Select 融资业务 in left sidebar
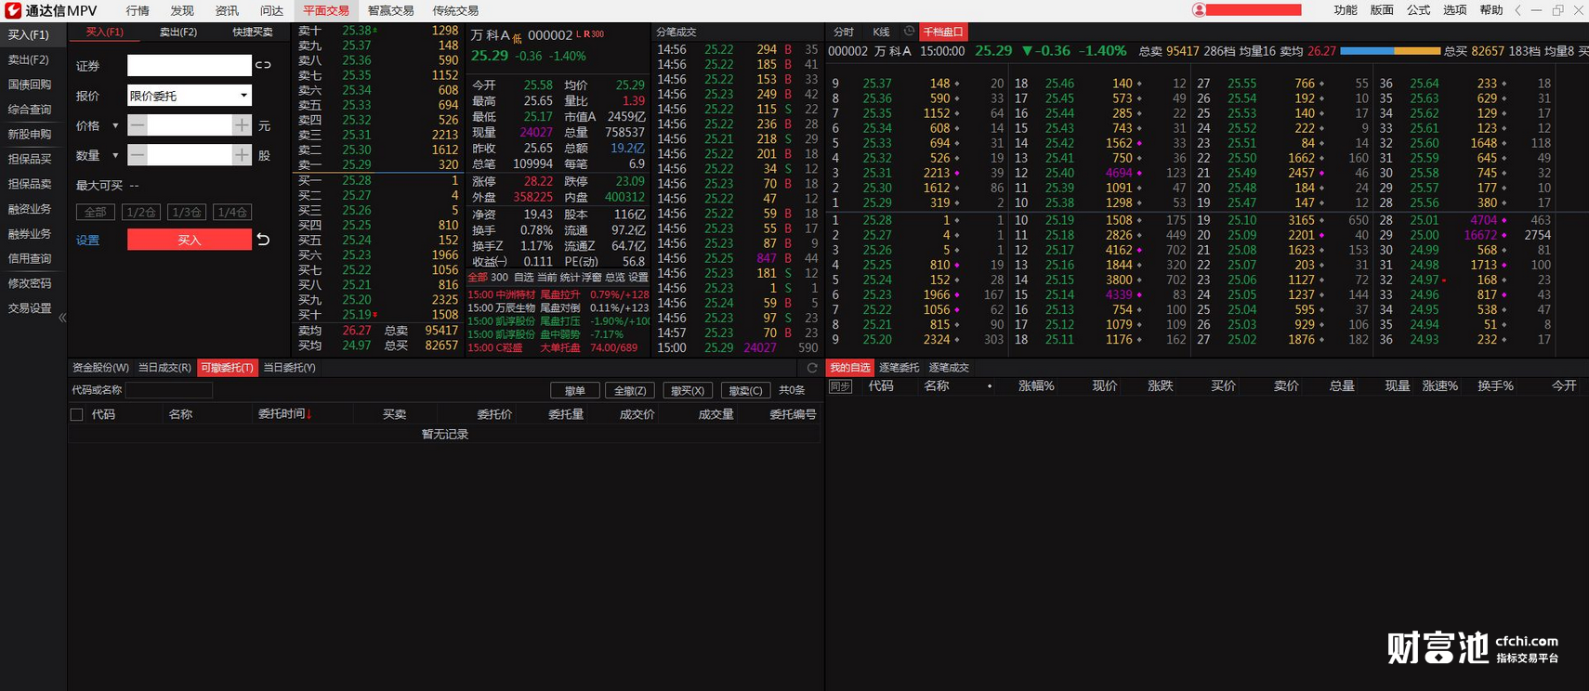The height and width of the screenshot is (691, 1589). pyautogui.click(x=30, y=209)
